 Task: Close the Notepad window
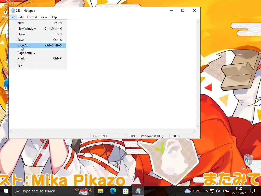tap(194, 10)
